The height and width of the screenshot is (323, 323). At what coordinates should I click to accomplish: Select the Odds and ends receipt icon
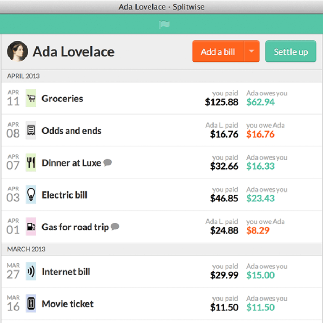(31, 130)
